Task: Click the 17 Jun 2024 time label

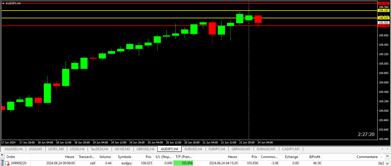Action: (8, 142)
